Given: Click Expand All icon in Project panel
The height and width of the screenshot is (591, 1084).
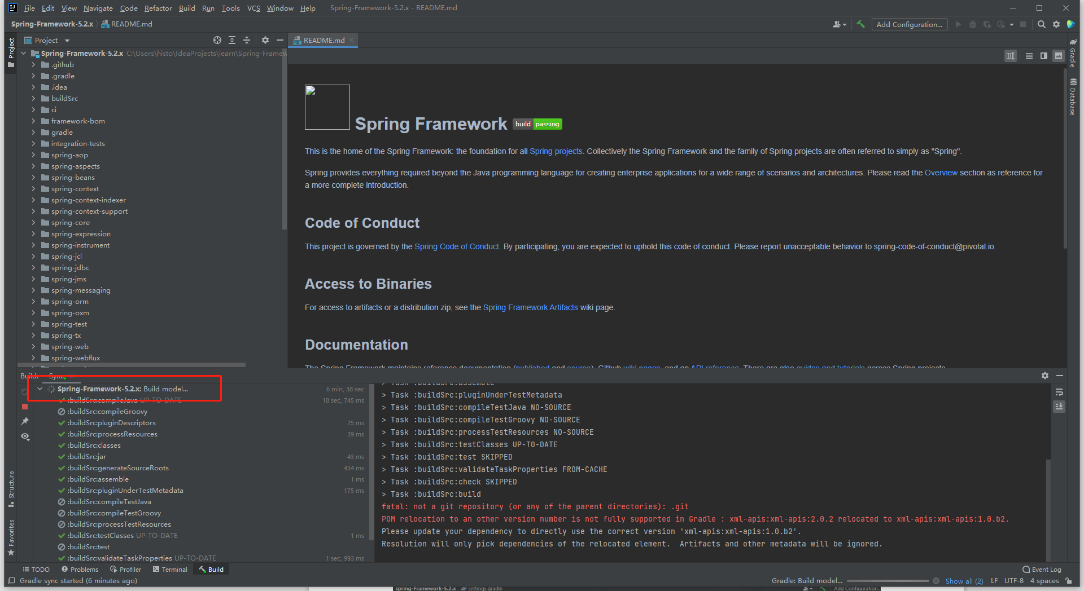Looking at the screenshot, I should pyautogui.click(x=232, y=40).
